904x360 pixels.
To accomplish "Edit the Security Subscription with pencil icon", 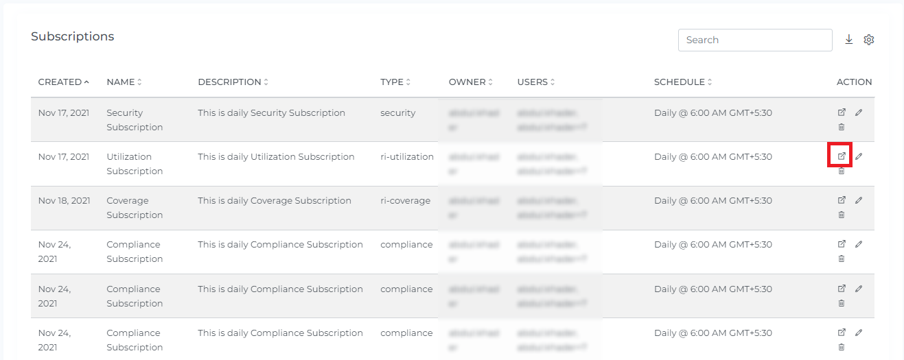I will pyautogui.click(x=859, y=112).
